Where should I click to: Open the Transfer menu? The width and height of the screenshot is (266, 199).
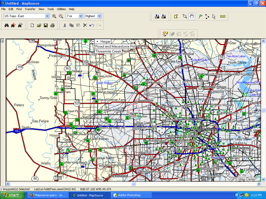point(30,9)
